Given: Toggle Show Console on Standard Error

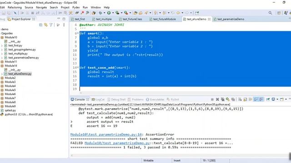Looking at the screenshot, I should coord(261,100).
